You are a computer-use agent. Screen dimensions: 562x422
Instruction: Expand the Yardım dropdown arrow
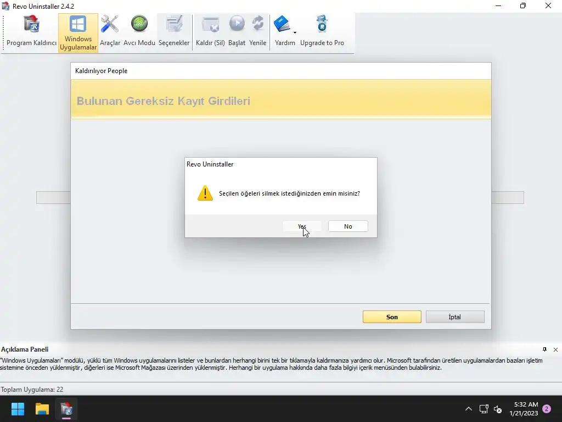(x=295, y=32)
